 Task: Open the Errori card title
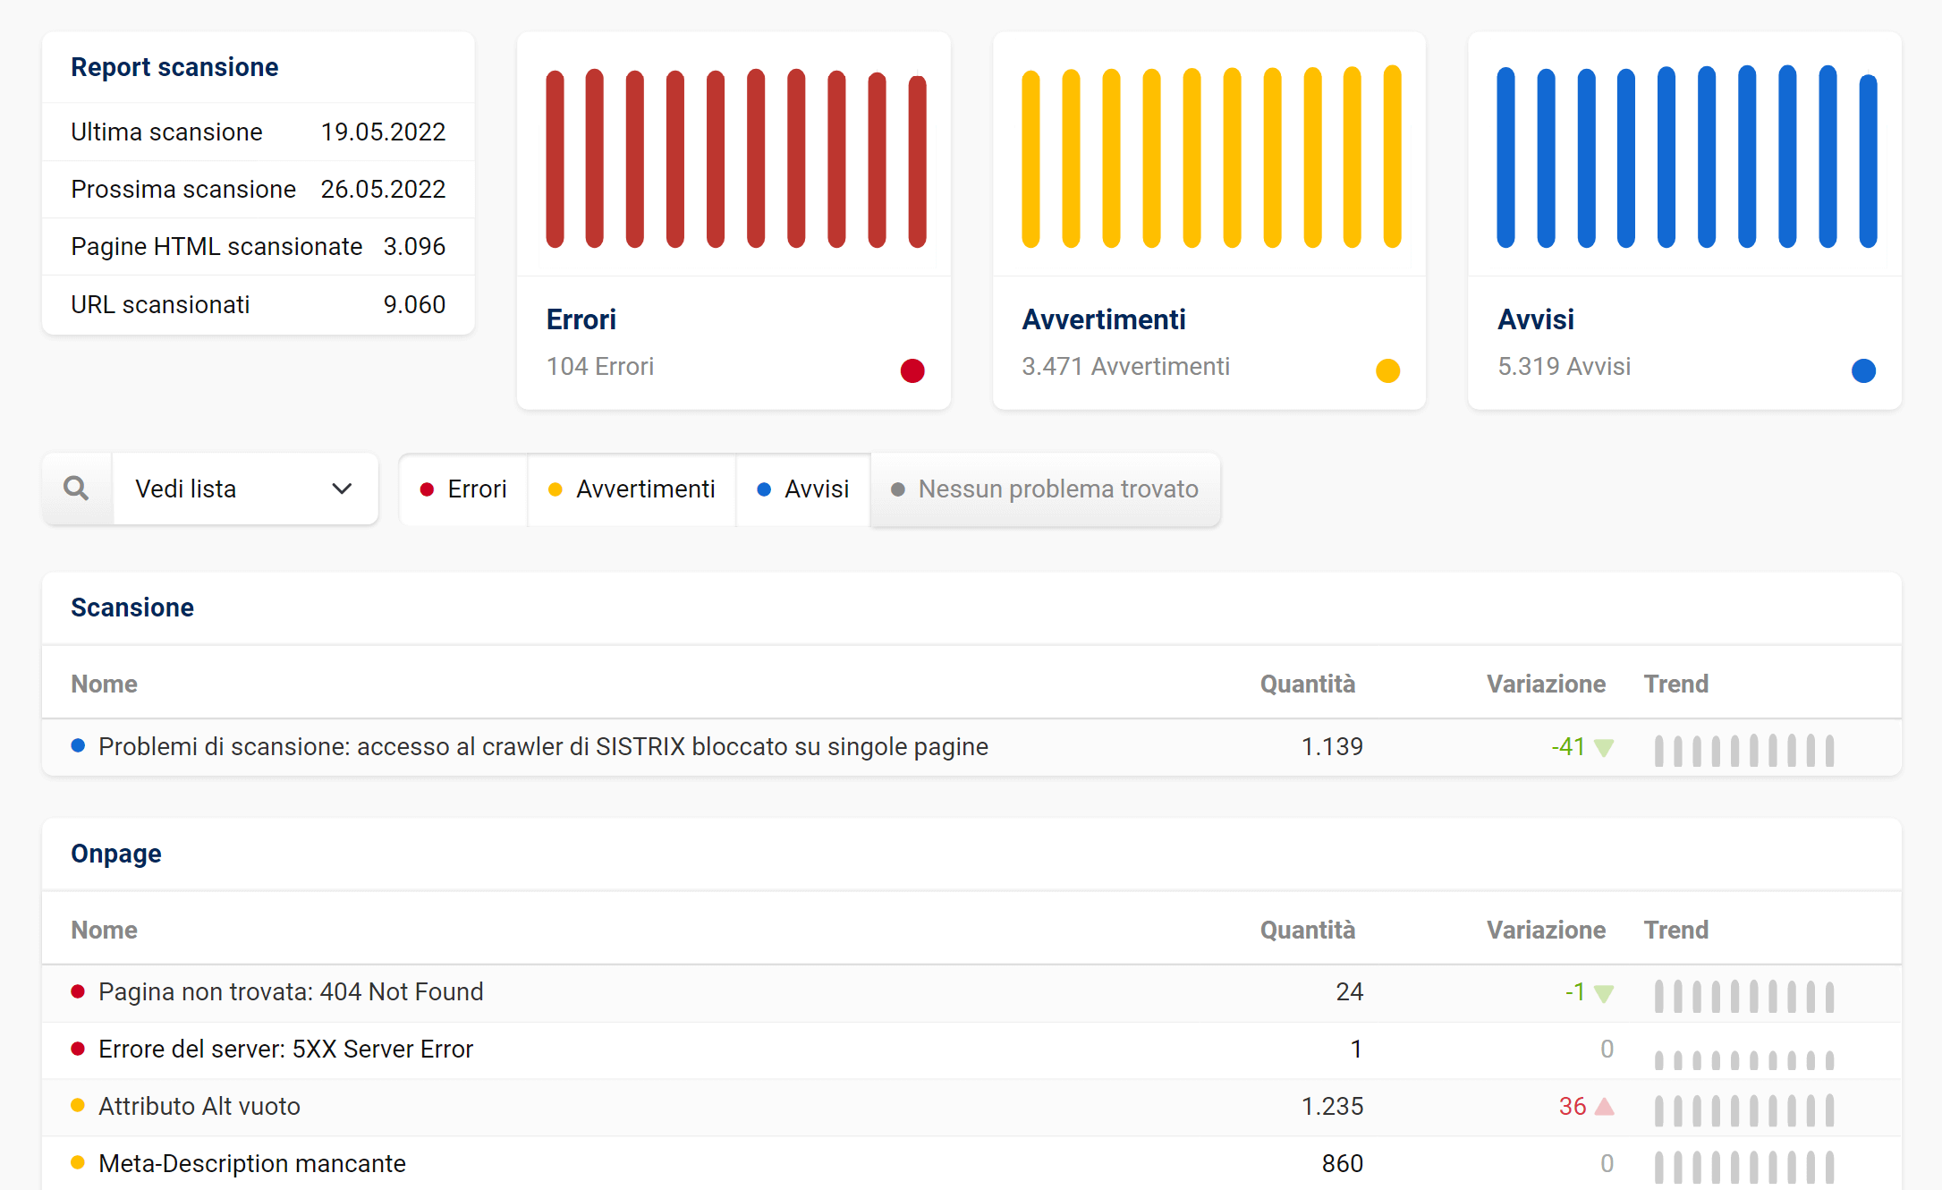(x=581, y=319)
